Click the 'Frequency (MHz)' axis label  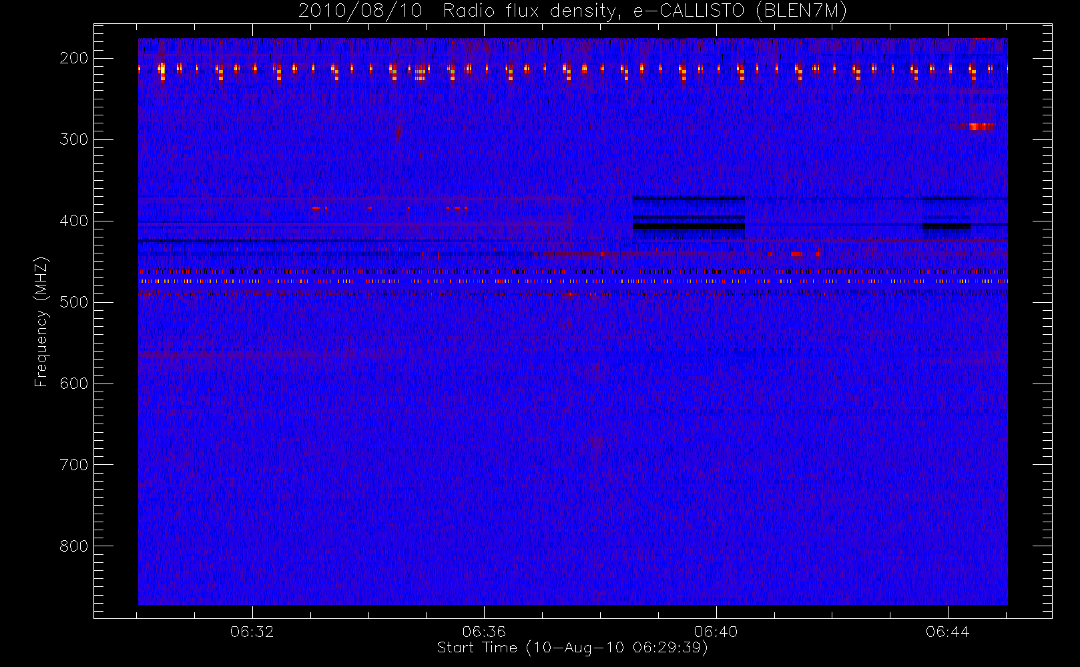(41, 321)
